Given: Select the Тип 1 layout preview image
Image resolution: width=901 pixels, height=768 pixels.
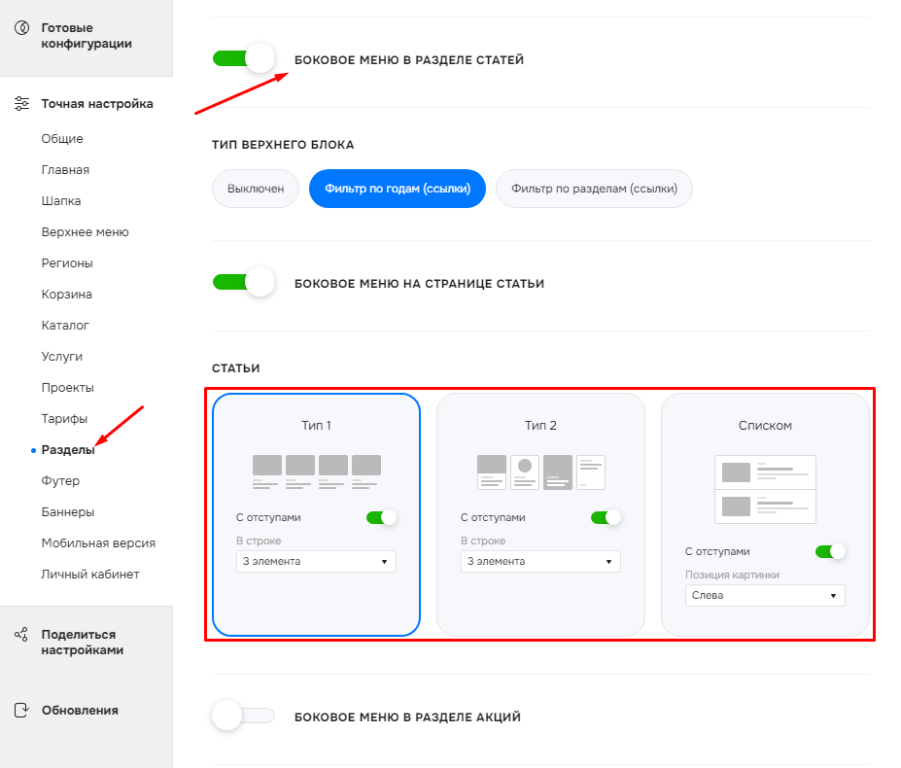Looking at the screenshot, I should pos(317,471).
